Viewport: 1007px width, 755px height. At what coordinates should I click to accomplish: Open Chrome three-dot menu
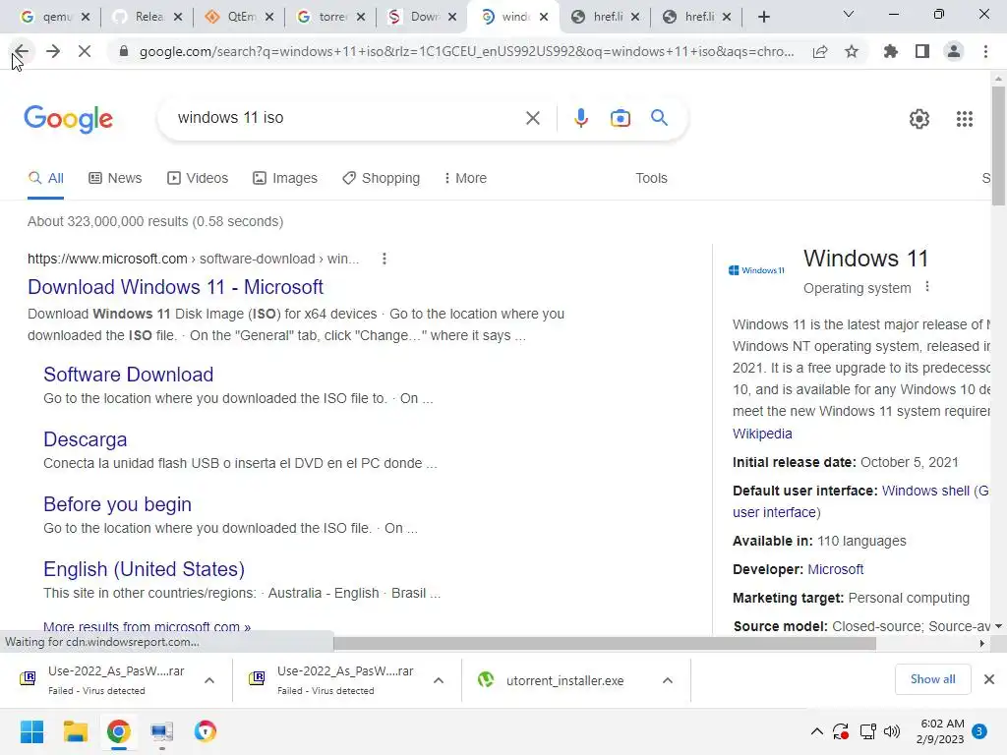[985, 51]
